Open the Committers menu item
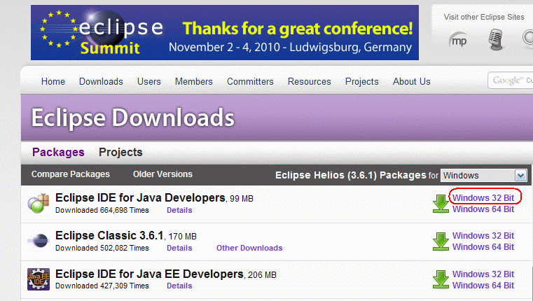Screen dimensions: 533x301 pos(250,81)
